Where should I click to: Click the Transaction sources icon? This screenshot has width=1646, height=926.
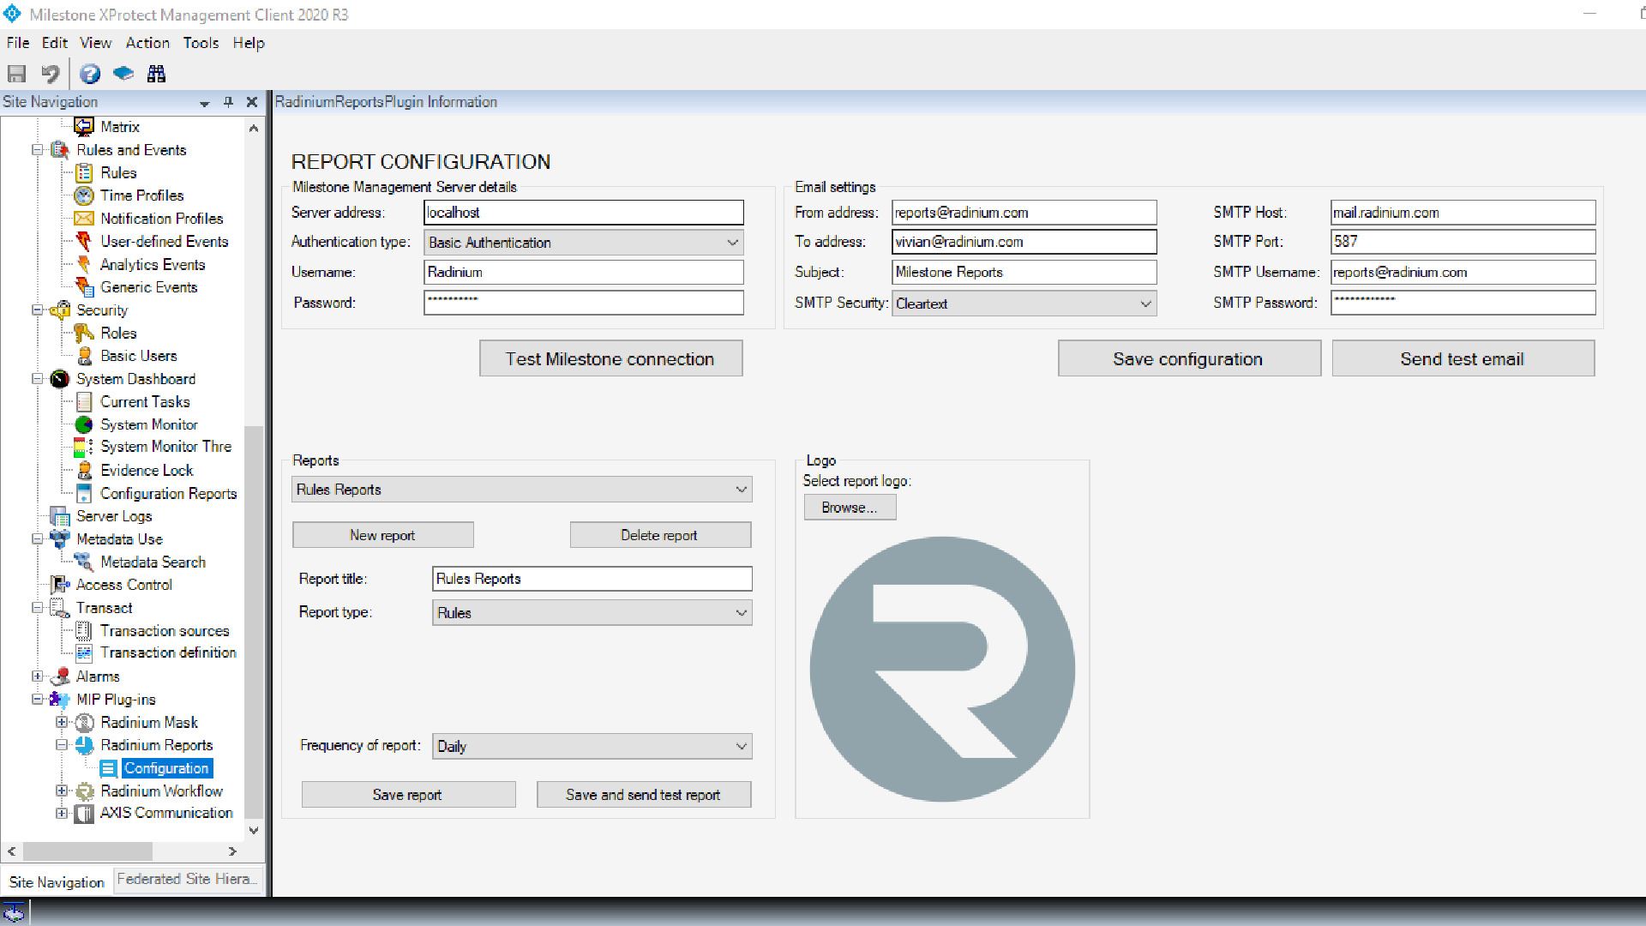click(x=84, y=630)
